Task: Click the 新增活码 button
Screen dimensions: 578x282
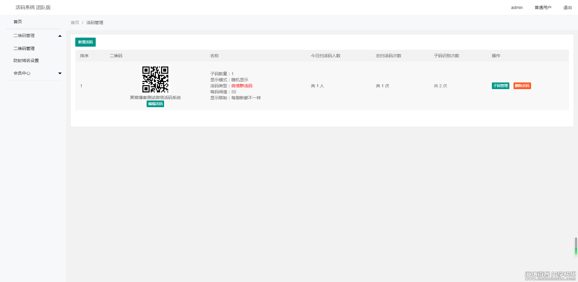Action: (85, 42)
